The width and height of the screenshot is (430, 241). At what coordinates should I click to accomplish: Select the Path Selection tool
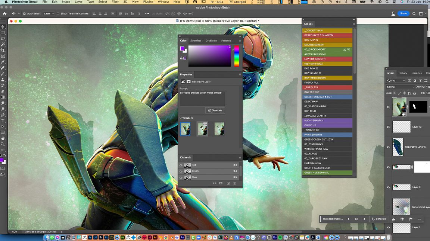click(3, 126)
